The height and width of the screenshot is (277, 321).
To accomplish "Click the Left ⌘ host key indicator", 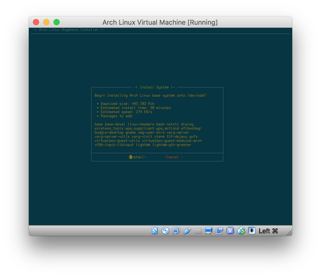I will (x=268, y=231).
